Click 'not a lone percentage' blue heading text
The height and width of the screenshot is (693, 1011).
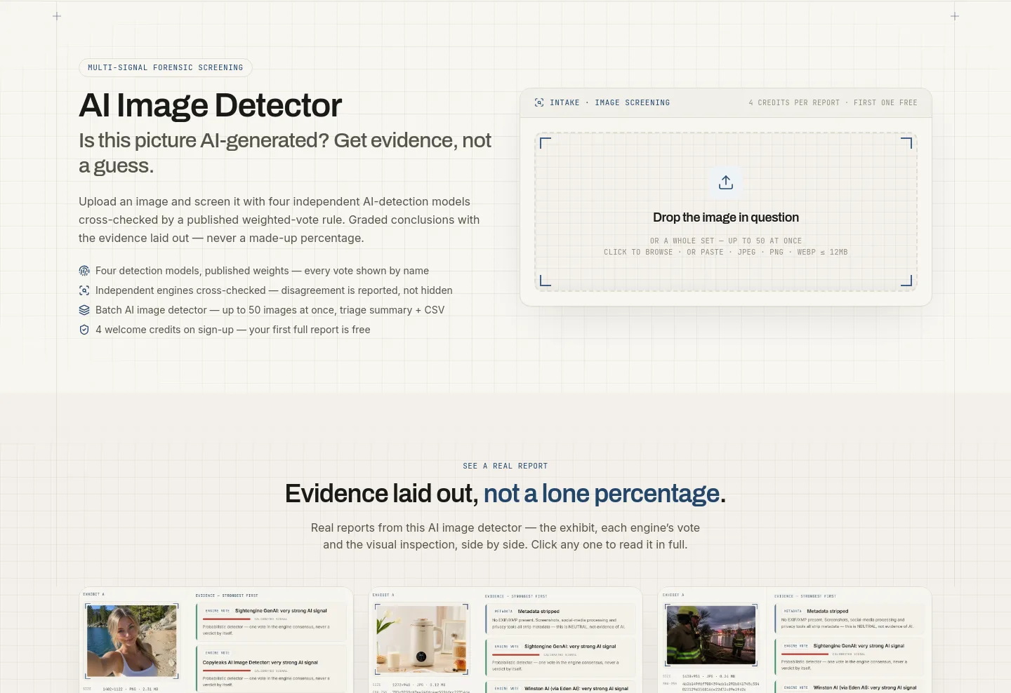(x=602, y=494)
